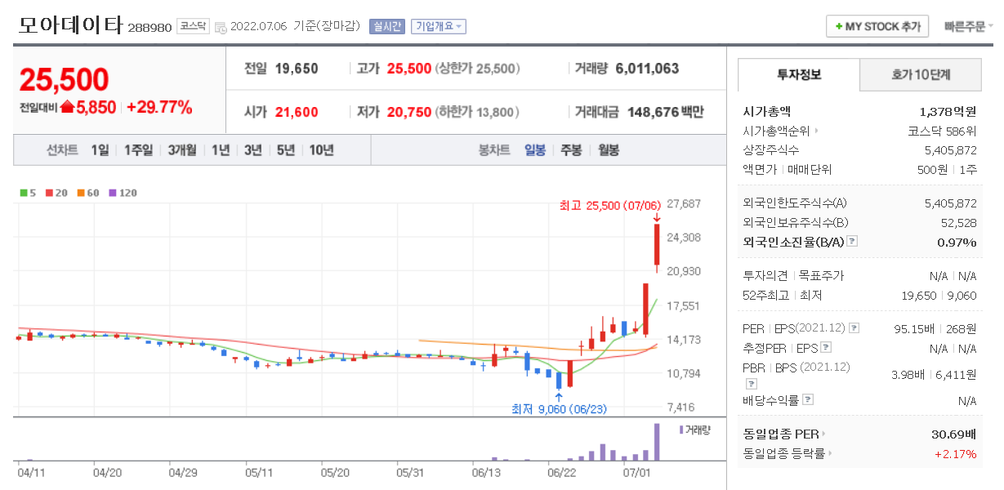Click the 투자의견 label

tap(767, 276)
